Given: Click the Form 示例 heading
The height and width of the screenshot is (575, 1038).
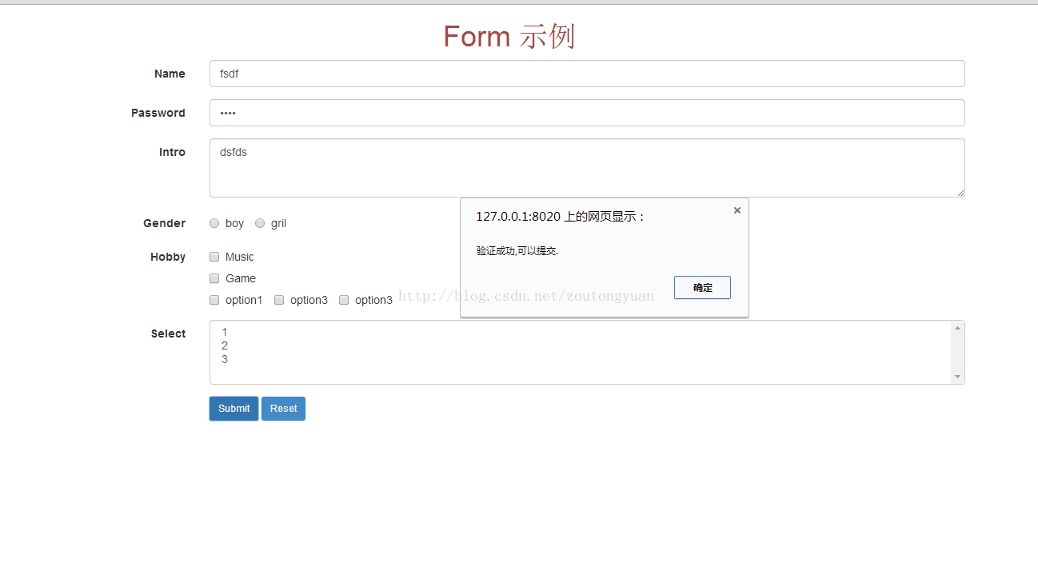Looking at the screenshot, I should [509, 37].
